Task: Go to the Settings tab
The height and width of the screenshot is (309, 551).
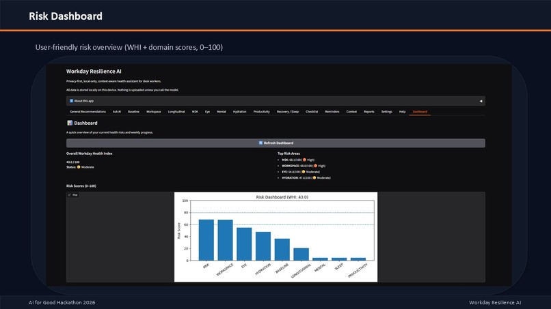Action: coord(386,112)
